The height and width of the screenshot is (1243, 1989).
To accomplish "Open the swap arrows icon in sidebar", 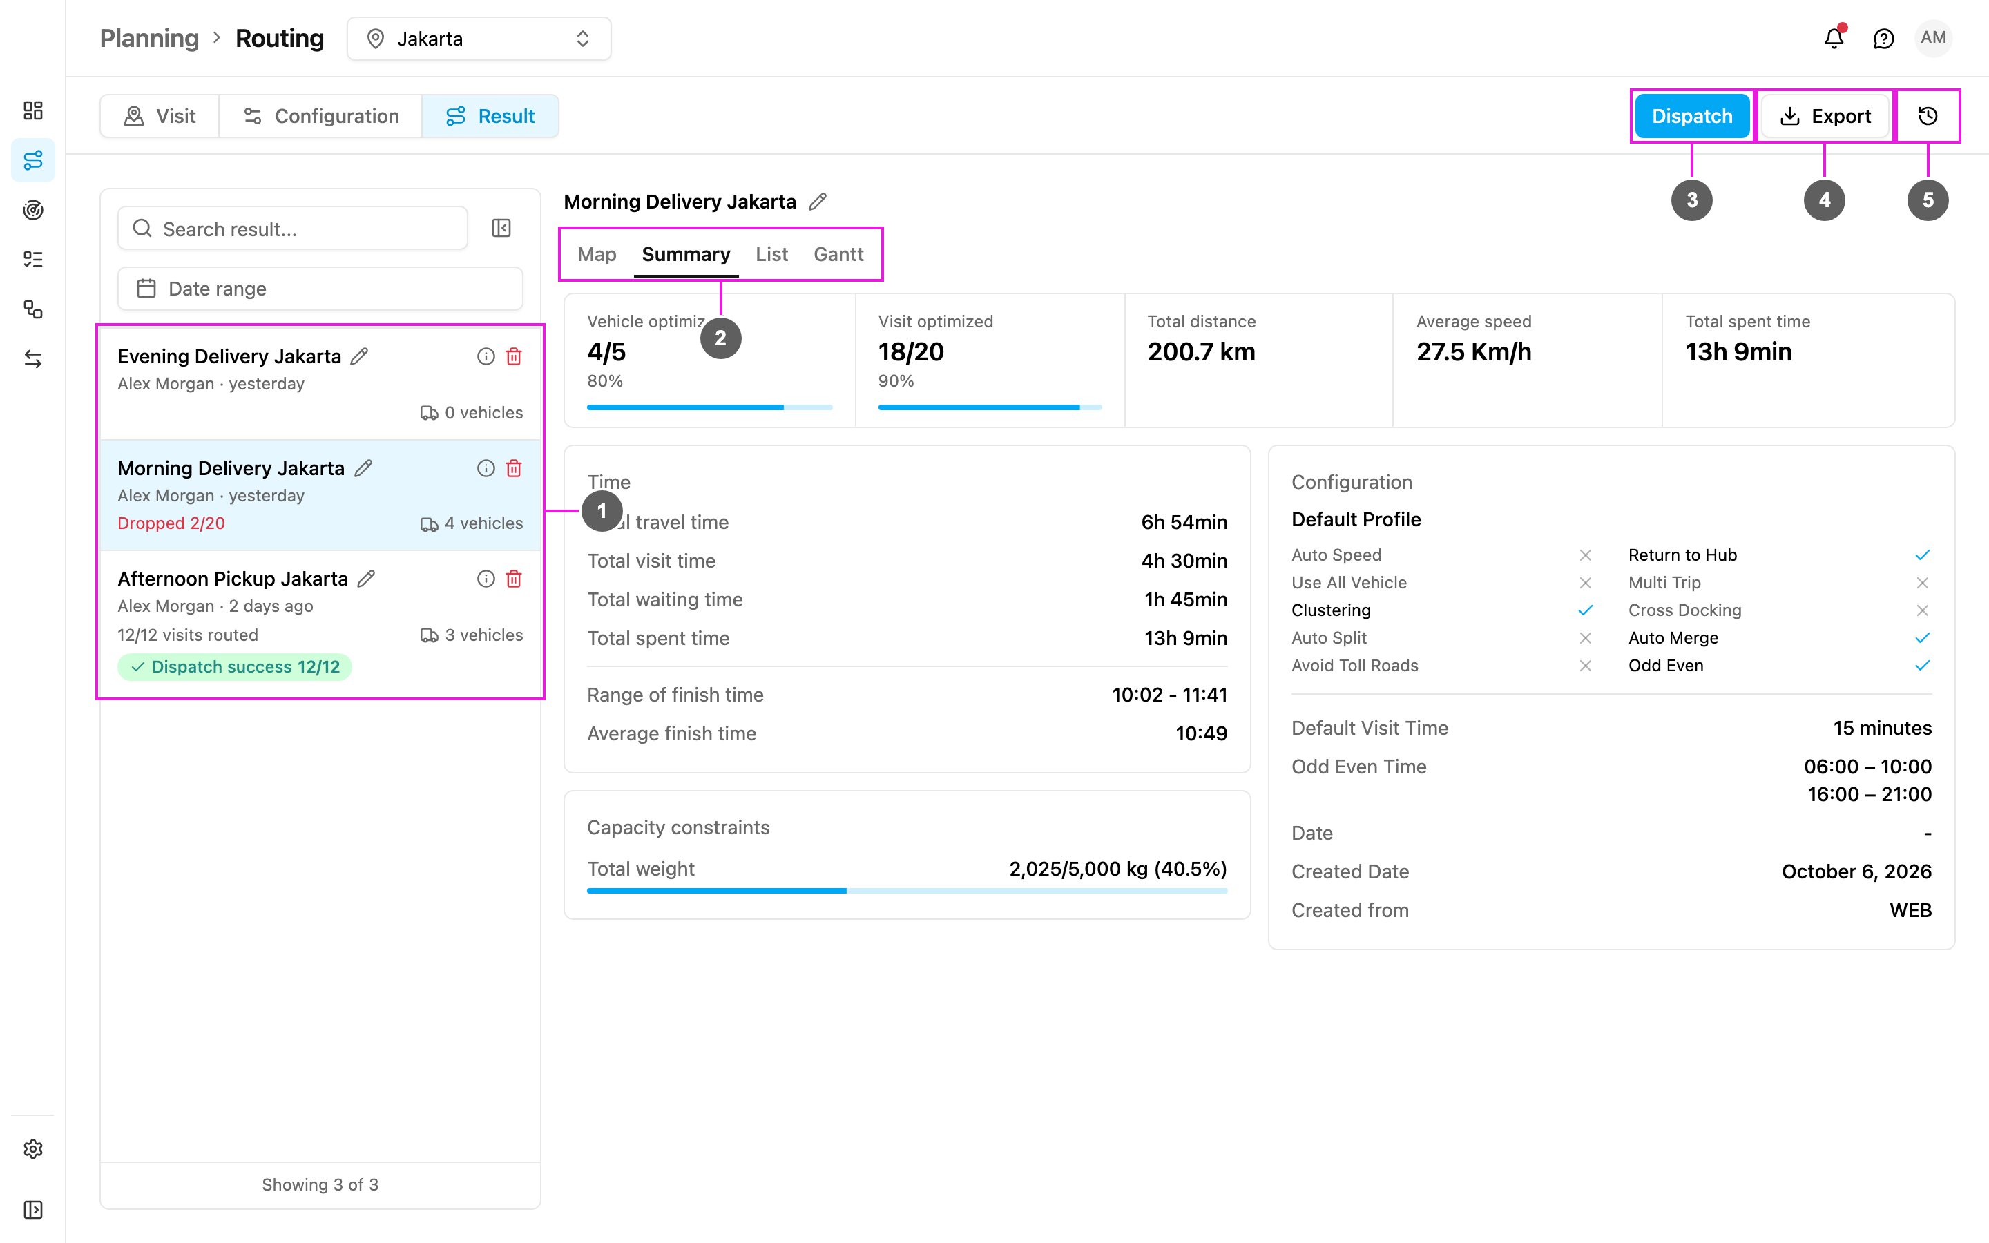I will coord(33,359).
